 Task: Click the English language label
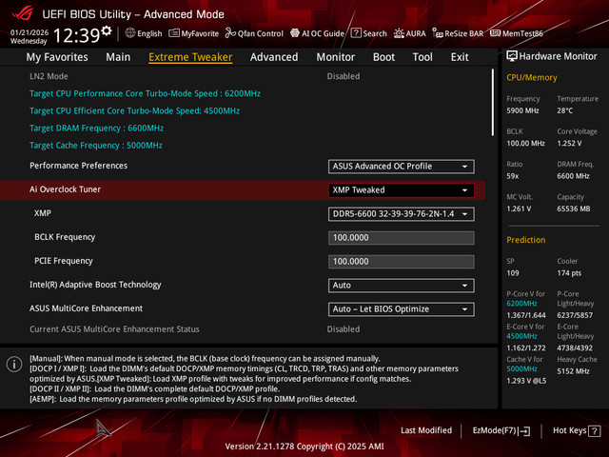point(149,34)
